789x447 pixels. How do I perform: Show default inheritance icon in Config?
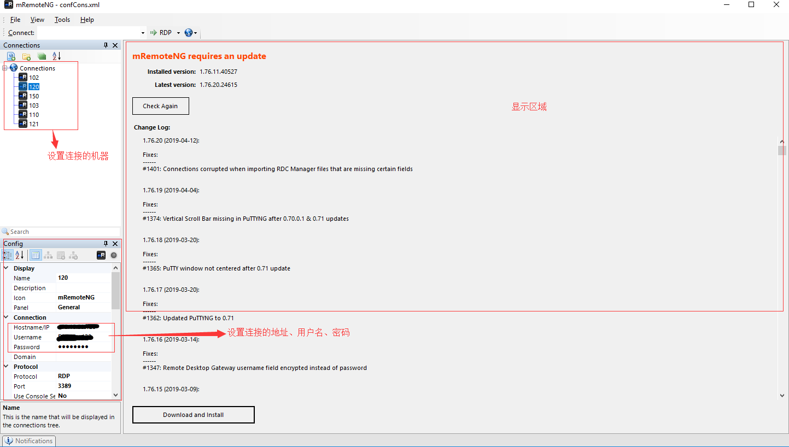coord(73,255)
